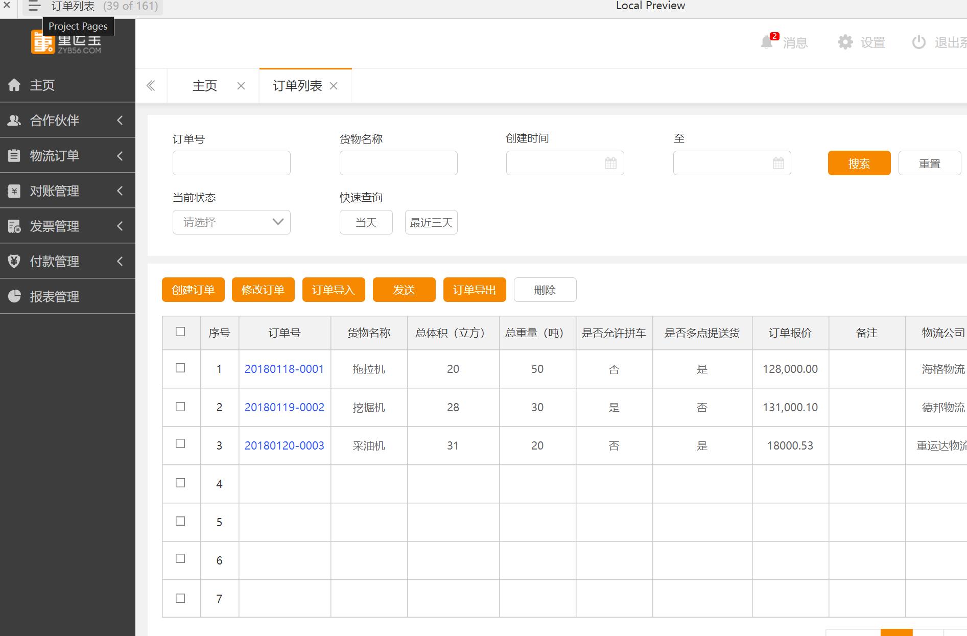
Task: Click the 订单报价 column header
Action: pyautogui.click(x=790, y=333)
